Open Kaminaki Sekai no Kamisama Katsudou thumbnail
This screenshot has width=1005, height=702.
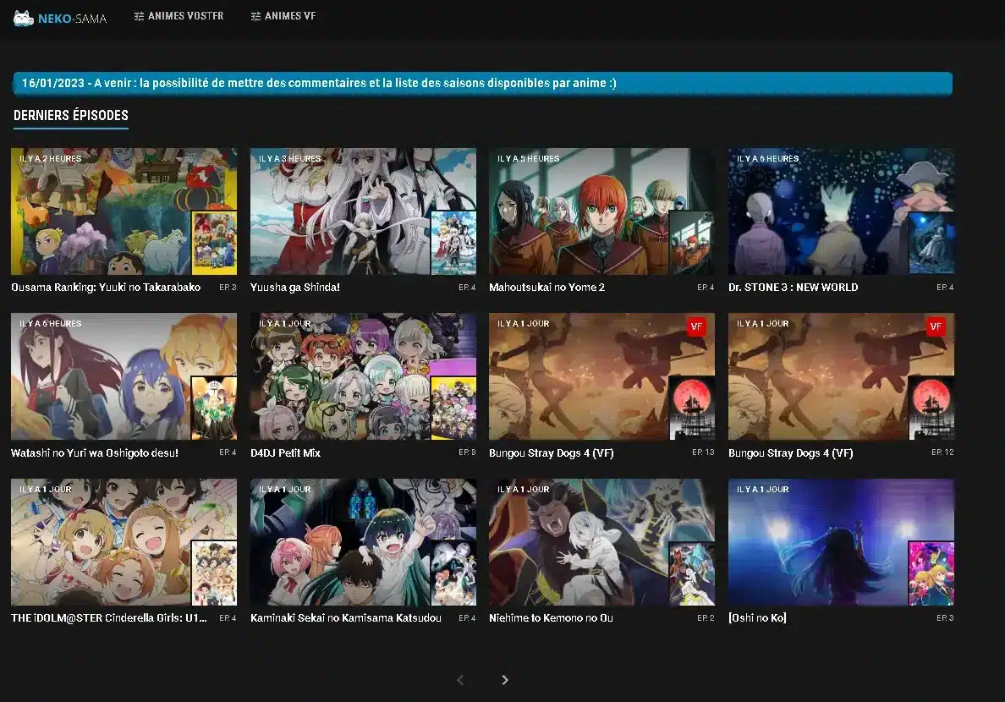coord(363,542)
